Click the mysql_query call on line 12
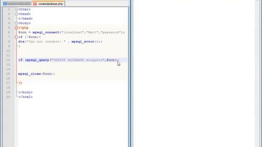 click(38, 60)
